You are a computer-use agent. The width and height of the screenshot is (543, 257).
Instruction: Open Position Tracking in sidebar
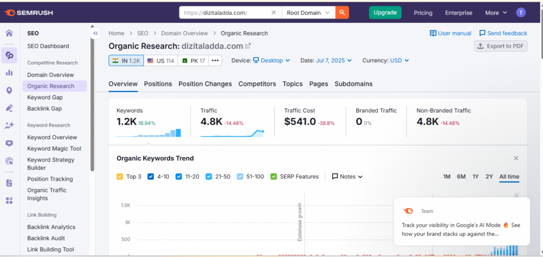tap(50, 179)
